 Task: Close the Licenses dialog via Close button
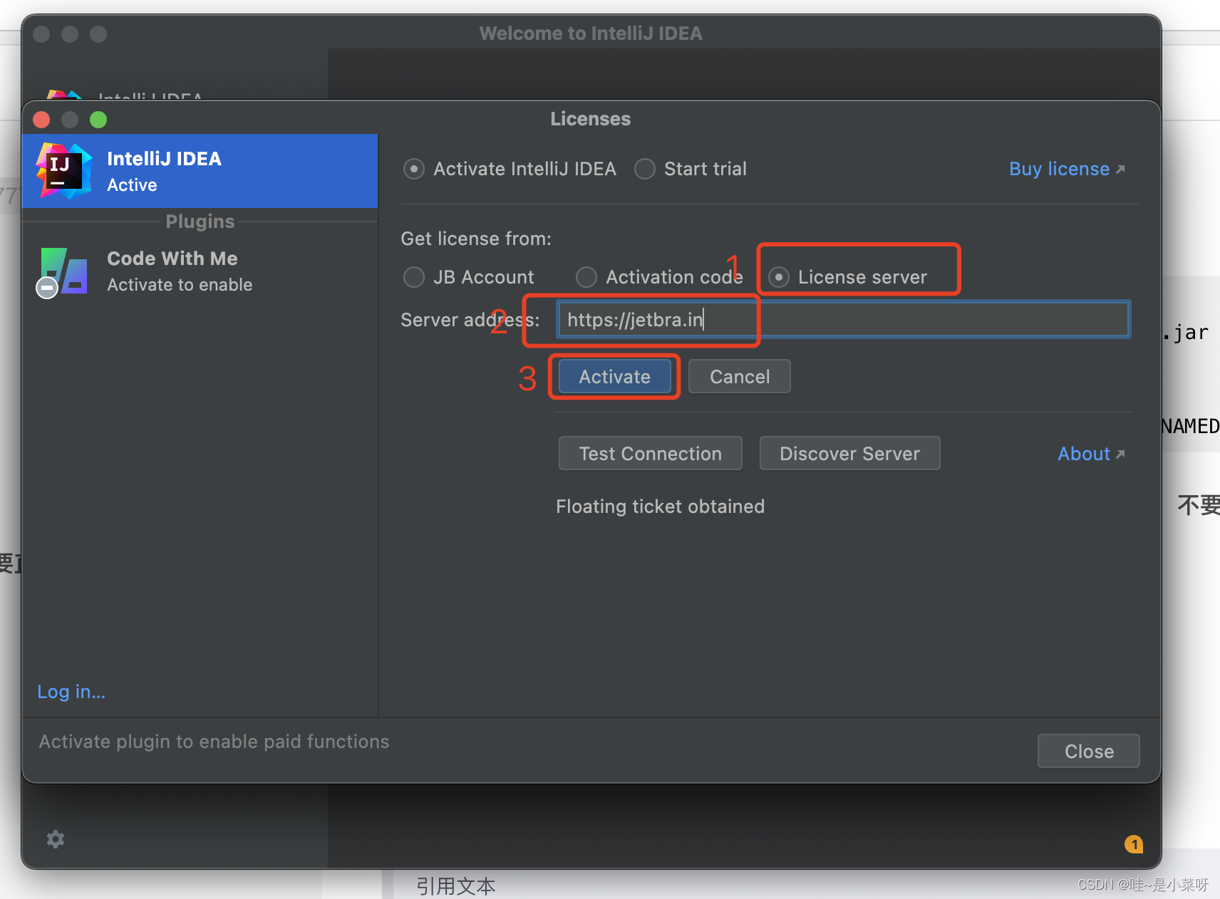point(1089,751)
